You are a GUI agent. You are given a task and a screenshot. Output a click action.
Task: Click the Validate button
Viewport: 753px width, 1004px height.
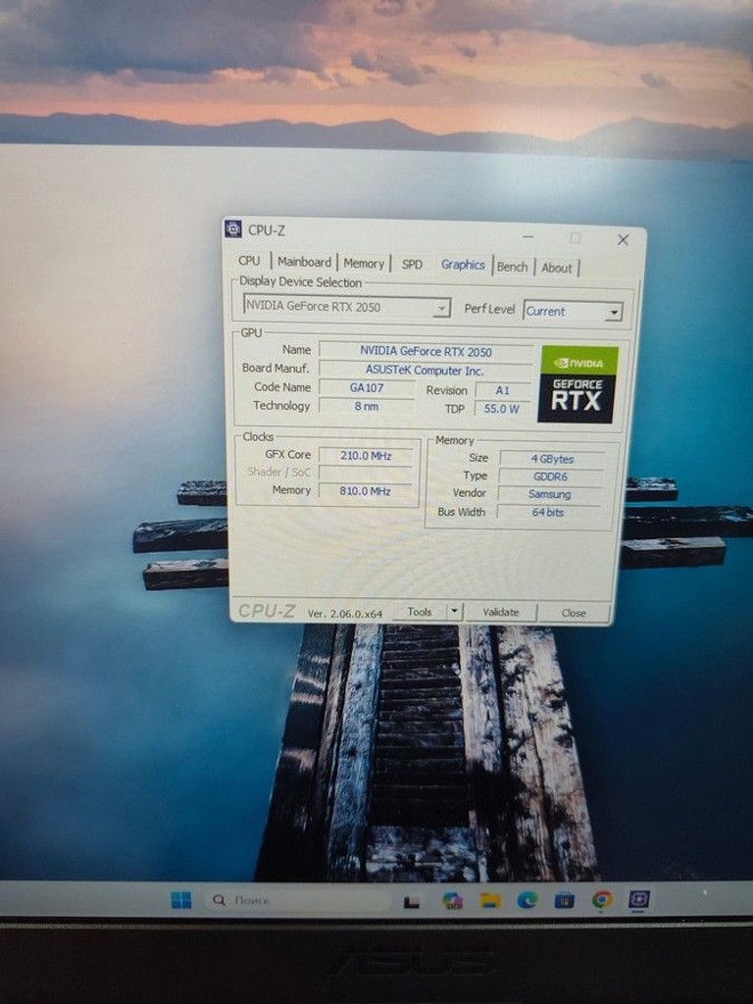pos(501,612)
